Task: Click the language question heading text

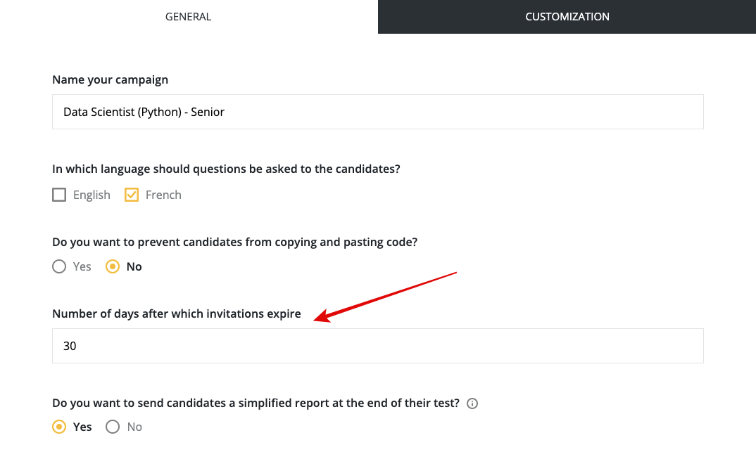Action: point(226,169)
